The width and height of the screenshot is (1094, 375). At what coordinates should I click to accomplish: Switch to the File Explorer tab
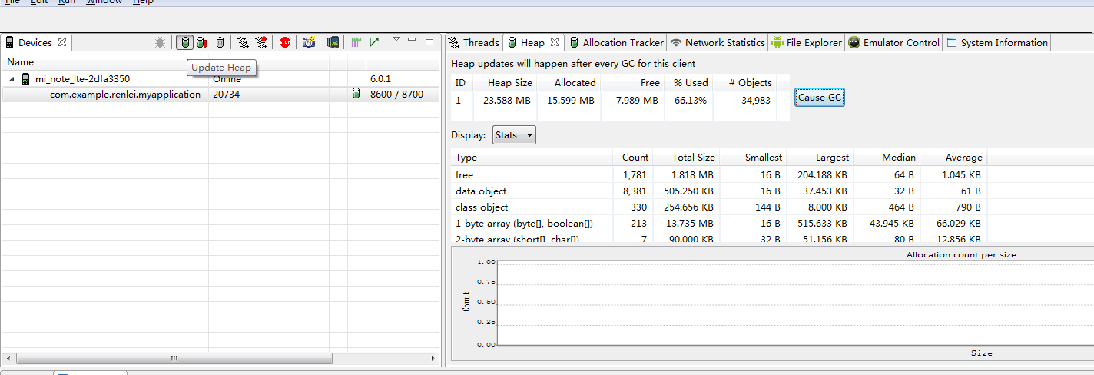click(807, 42)
